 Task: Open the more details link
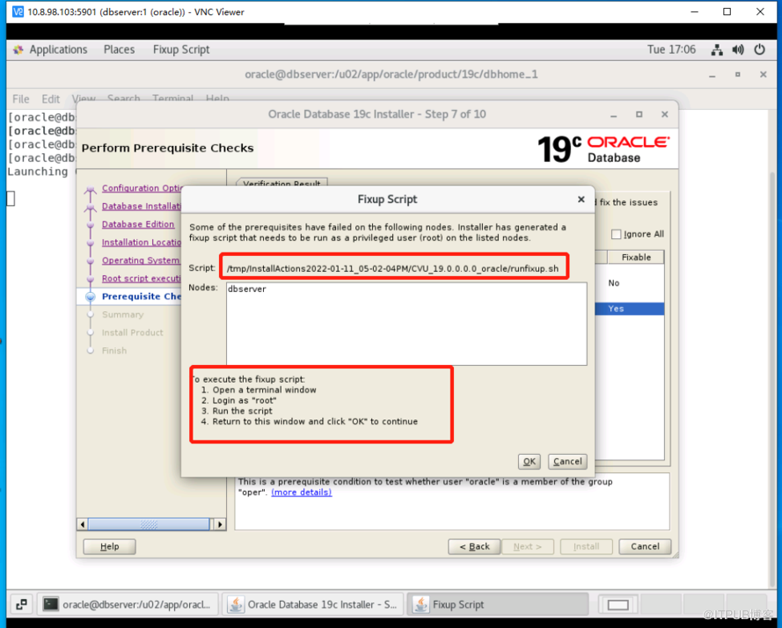(301, 493)
